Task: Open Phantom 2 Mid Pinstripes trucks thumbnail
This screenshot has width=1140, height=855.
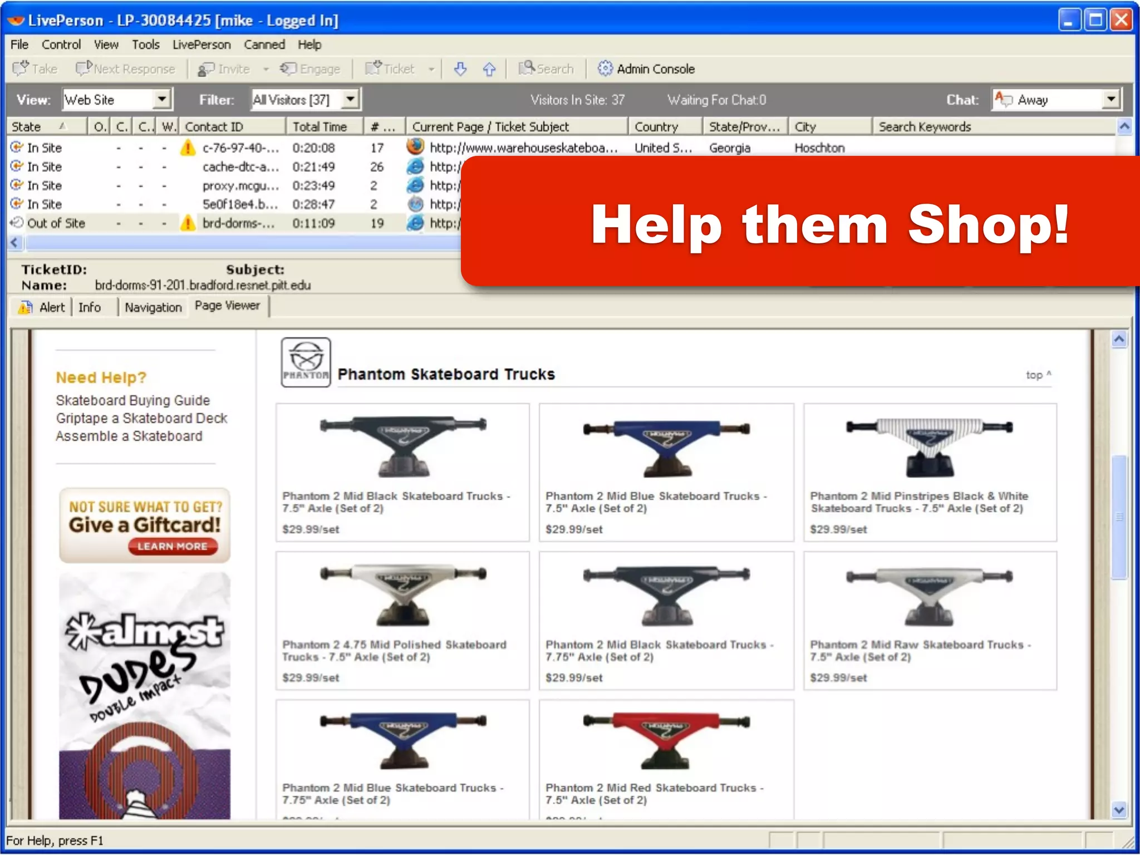Action: [930, 448]
